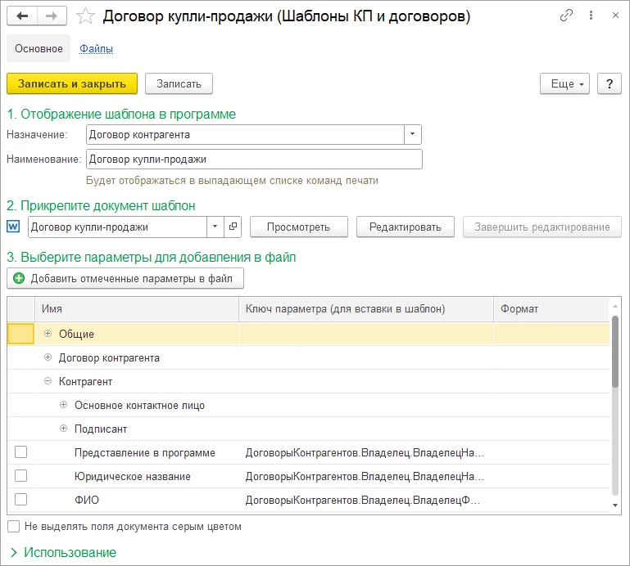Click Записать и закрыть button
The height and width of the screenshot is (566, 630).
click(72, 83)
